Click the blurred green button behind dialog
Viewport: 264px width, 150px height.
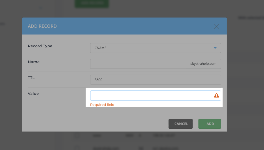click(x=92, y=3)
